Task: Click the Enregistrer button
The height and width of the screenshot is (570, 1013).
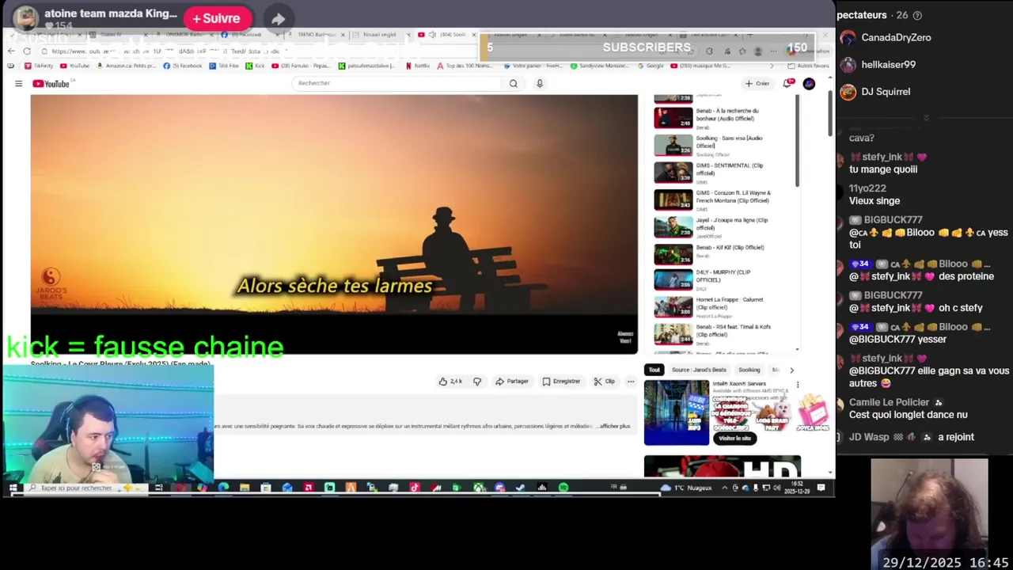Action: 561,382
